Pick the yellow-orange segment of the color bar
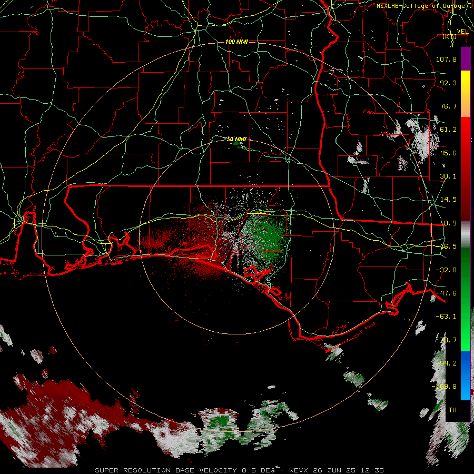This screenshot has height=474, width=474. click(465, 94)
